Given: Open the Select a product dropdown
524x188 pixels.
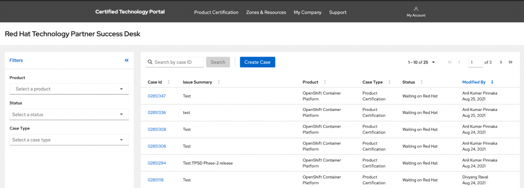Looking at the screenshot, I should 69,89.
